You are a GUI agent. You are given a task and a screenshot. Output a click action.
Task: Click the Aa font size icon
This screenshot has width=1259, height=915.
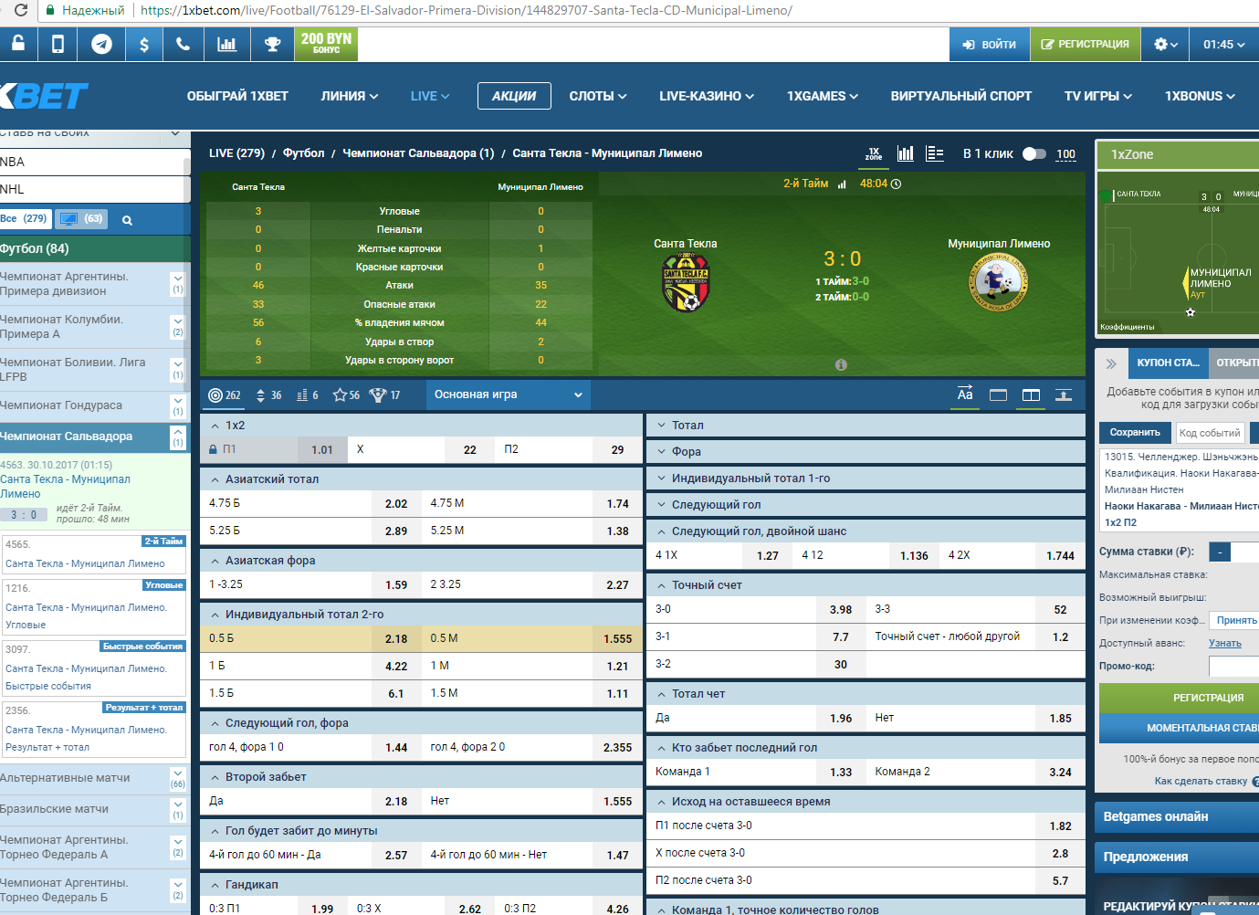point(965,394)
